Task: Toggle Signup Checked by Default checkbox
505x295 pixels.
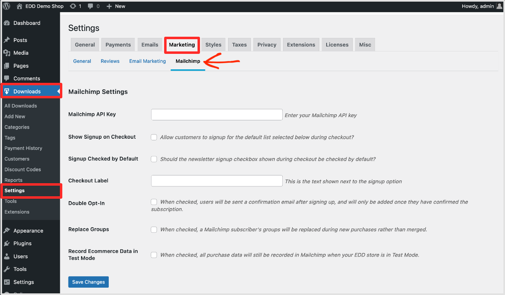Action: click(x=154, y=159)
